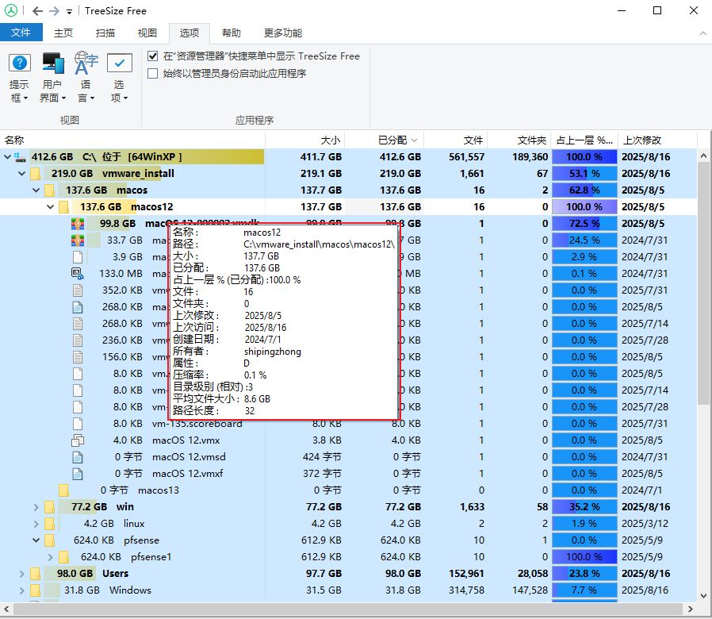This screenshot has height=619, width=712.
Task: Collapse the macos folder node
Action: point(36,190)
